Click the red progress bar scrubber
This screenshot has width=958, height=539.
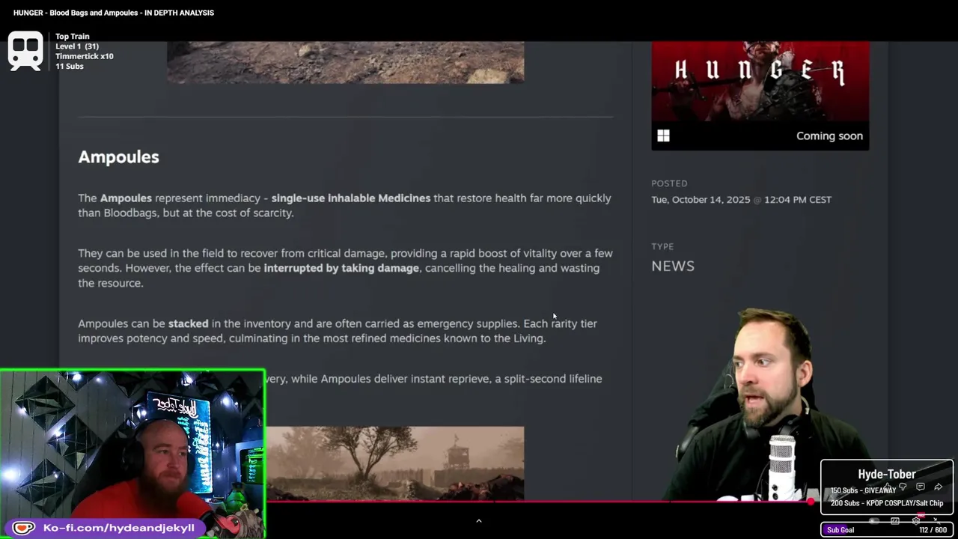click(x=811, y=502)
